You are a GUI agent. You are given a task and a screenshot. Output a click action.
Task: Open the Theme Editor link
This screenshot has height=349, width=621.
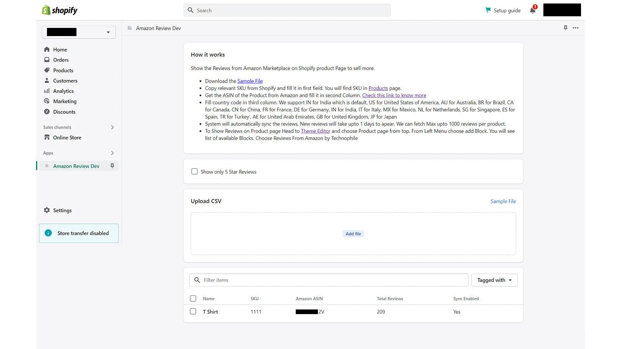pyautogui.click(x=315, y=131)
